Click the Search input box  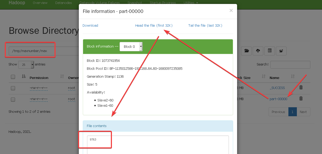click(290, 64)
